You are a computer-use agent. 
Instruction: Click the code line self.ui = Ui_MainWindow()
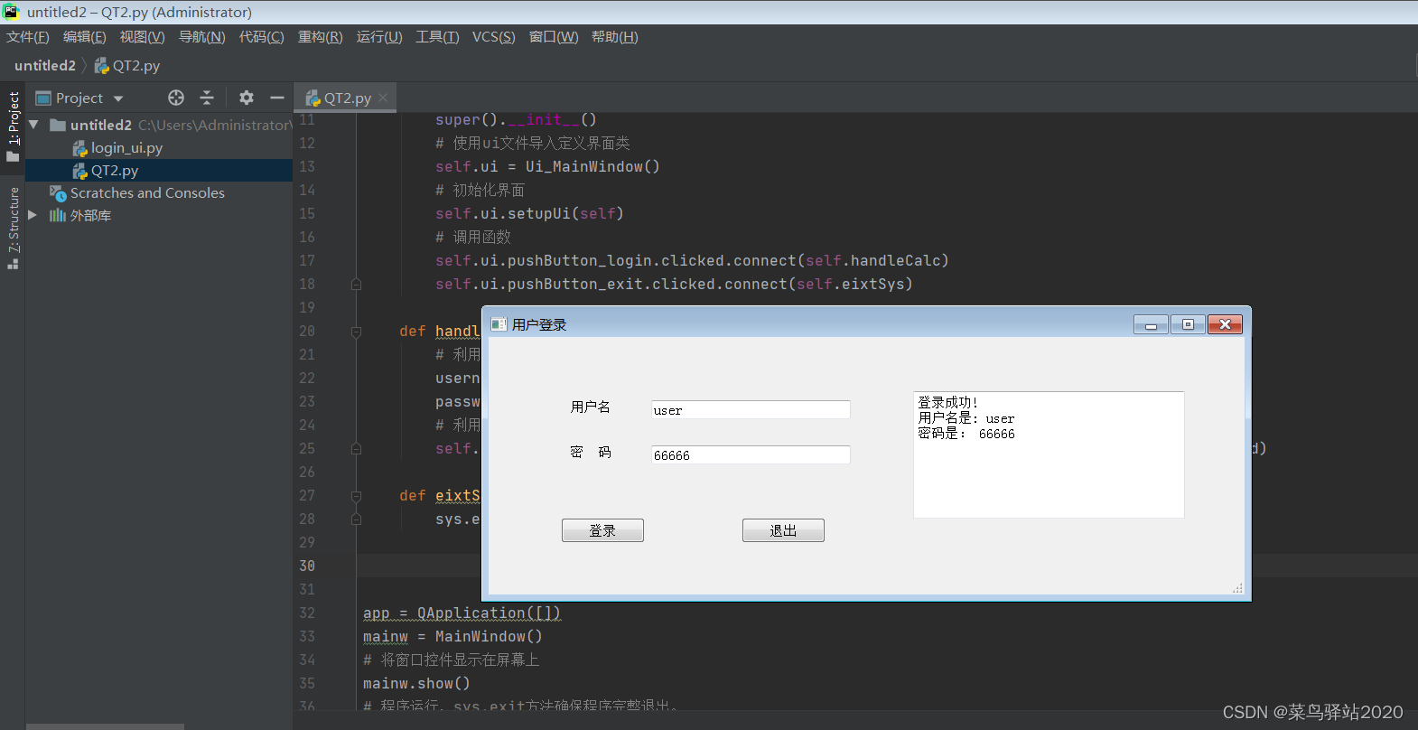pyautogui.click(x=547, y=167)
